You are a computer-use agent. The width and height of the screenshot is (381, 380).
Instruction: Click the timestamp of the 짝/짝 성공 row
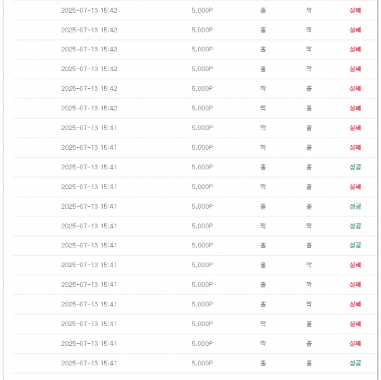pos(89,226)
